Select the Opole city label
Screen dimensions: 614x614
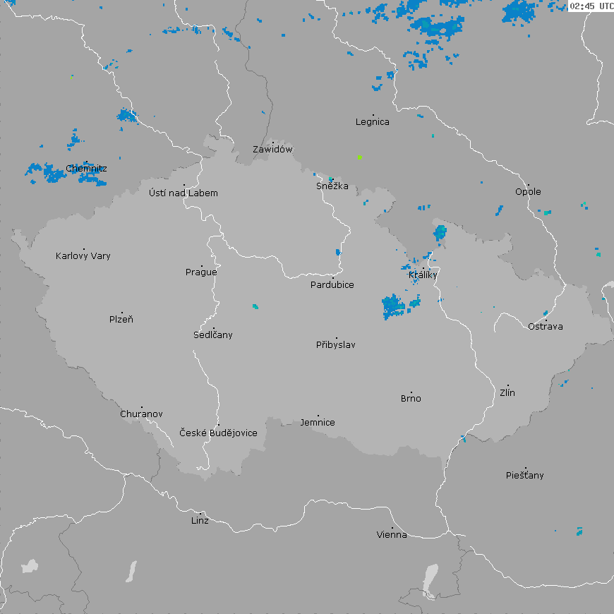528,192
